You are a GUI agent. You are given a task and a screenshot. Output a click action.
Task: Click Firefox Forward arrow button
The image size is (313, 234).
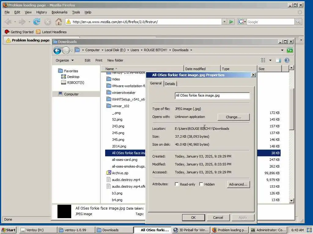point(22,22)
